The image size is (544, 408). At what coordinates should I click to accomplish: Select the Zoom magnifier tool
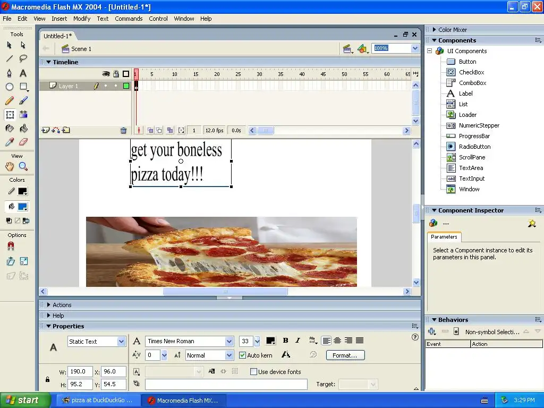point(23,166)
